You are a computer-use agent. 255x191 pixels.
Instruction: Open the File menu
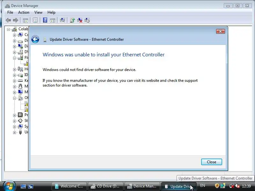point(10,12)
